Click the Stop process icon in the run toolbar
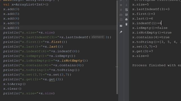The image size is (181, 101). [x=121, y=5]
